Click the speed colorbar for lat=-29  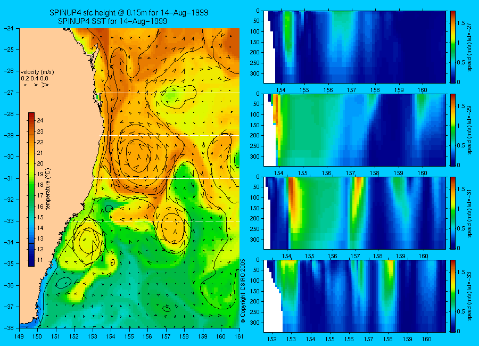tap(453, 130)
